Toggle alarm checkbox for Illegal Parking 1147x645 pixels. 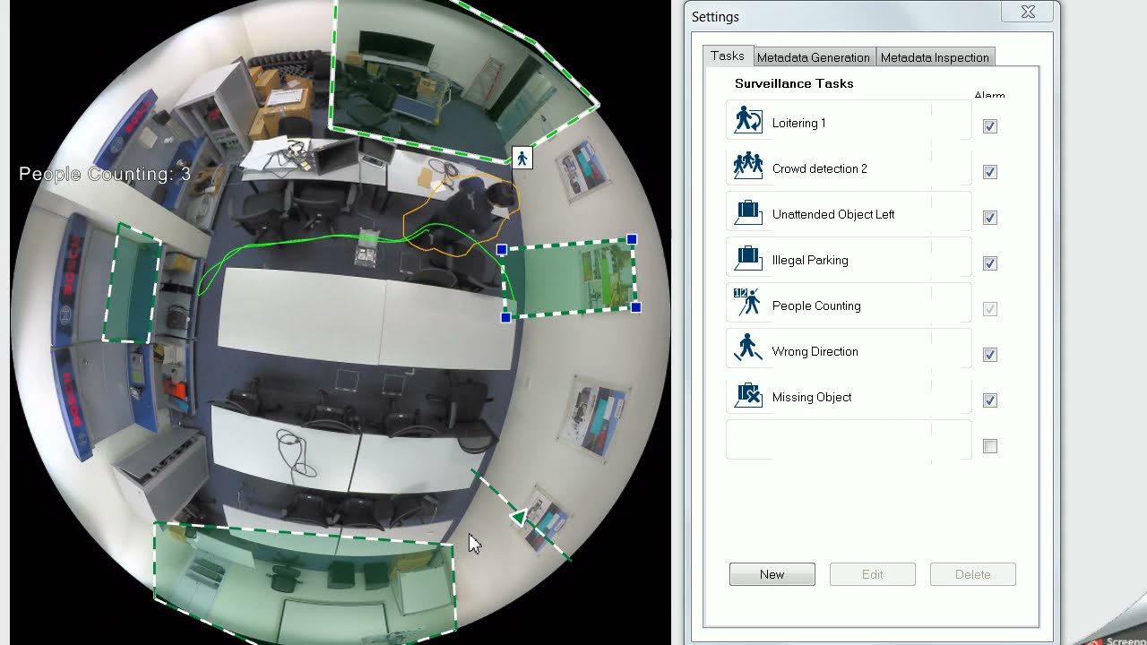click(990, 263)
